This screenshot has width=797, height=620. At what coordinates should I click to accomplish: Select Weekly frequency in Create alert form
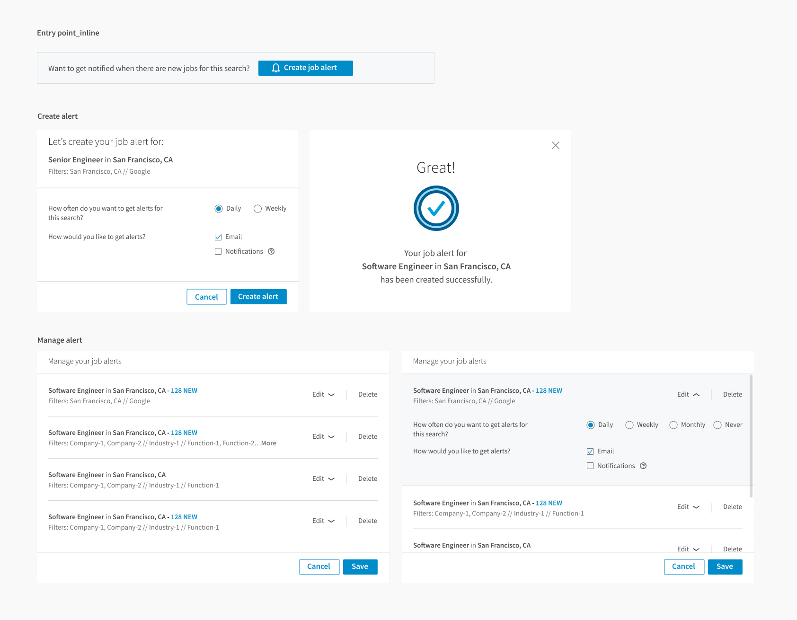point(258,209)
